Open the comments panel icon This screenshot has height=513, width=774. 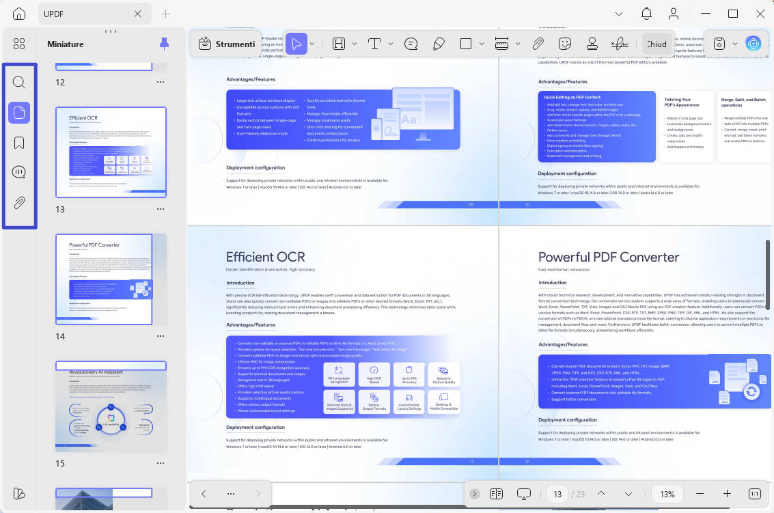[18, 172]
